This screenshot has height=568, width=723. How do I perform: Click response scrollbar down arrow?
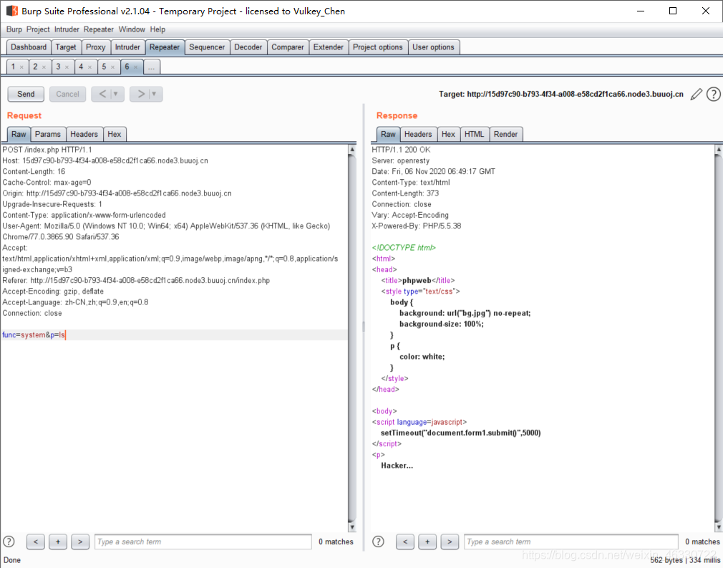(719, 527)
